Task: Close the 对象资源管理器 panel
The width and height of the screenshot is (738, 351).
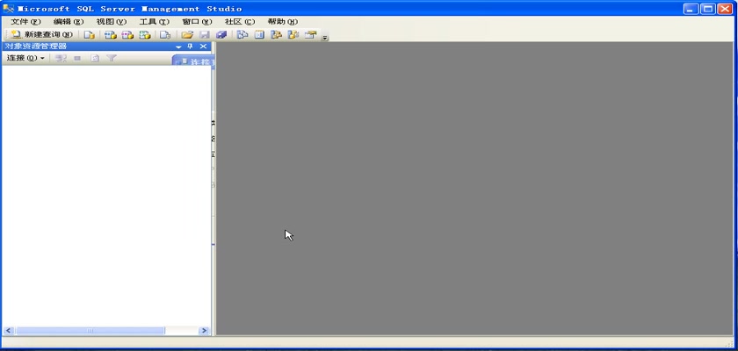Action: pyautogui.click(x=203, y=46)
